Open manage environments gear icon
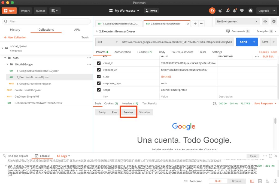279x184 pixels. pos(274,21)
